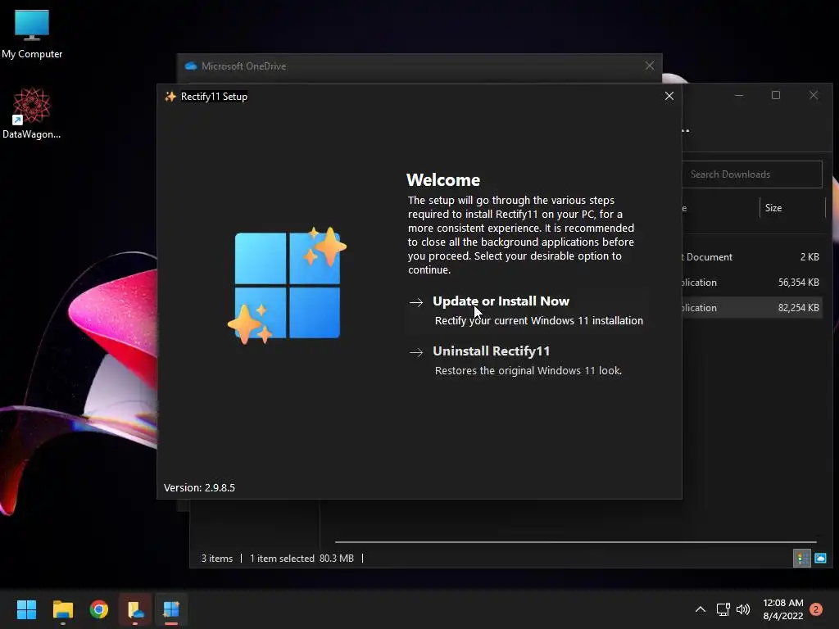Click the Version: 2.9.8.5 label
This screenshot has width=839, height=629.
click(199, 488)
